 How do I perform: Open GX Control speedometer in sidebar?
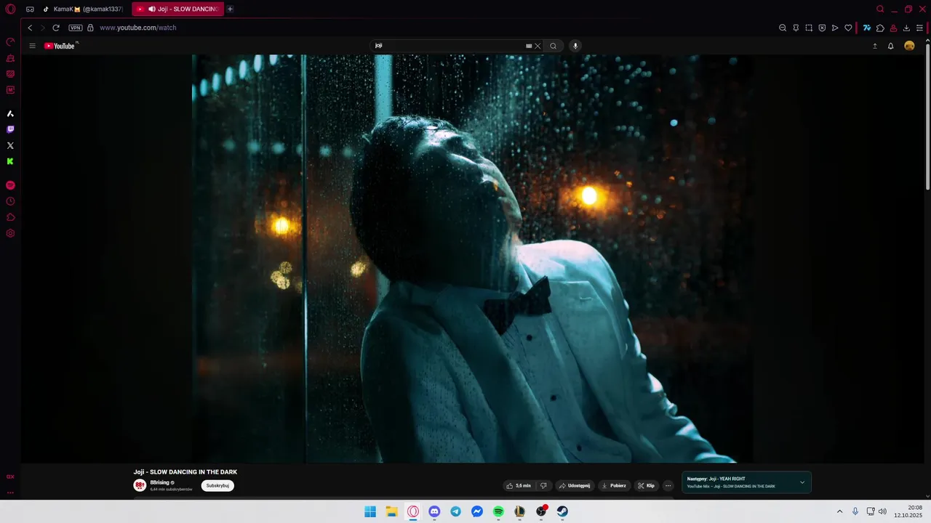(x=10, y=42)
